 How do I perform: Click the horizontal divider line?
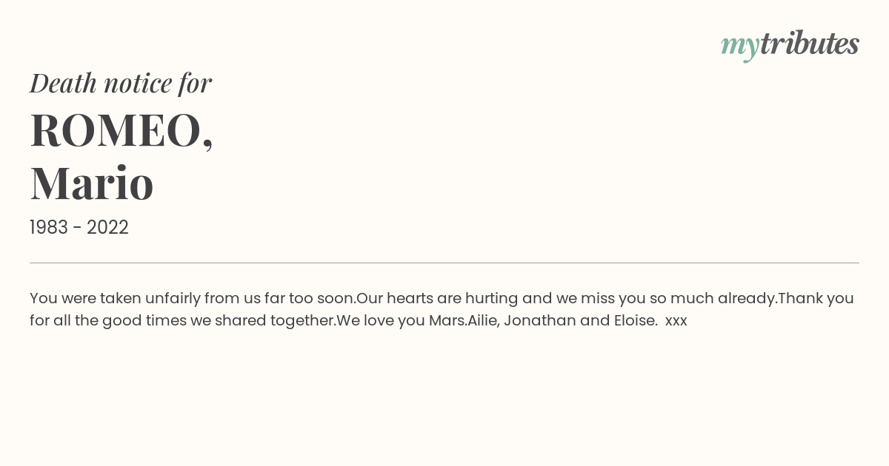click(444, 263)
